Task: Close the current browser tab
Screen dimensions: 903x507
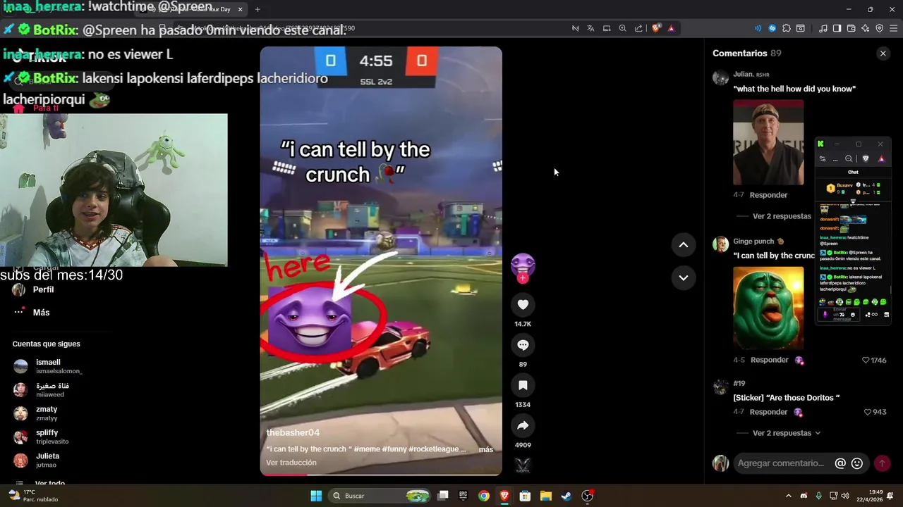Action: click(240, 9)
